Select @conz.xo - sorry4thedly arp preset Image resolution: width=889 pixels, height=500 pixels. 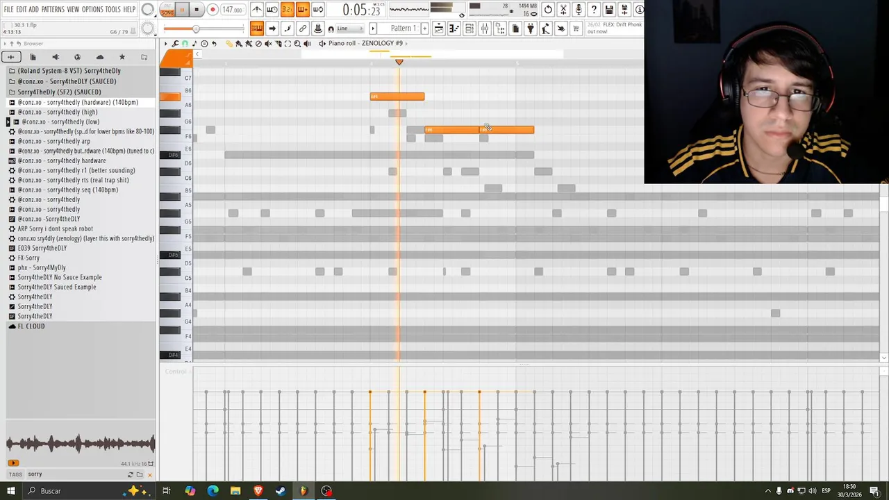click(53, 141)
